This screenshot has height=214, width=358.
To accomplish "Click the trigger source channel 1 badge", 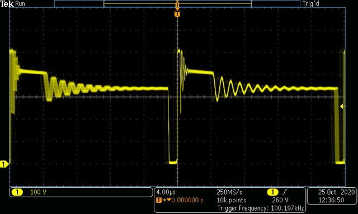I will (x=272, y=192).
